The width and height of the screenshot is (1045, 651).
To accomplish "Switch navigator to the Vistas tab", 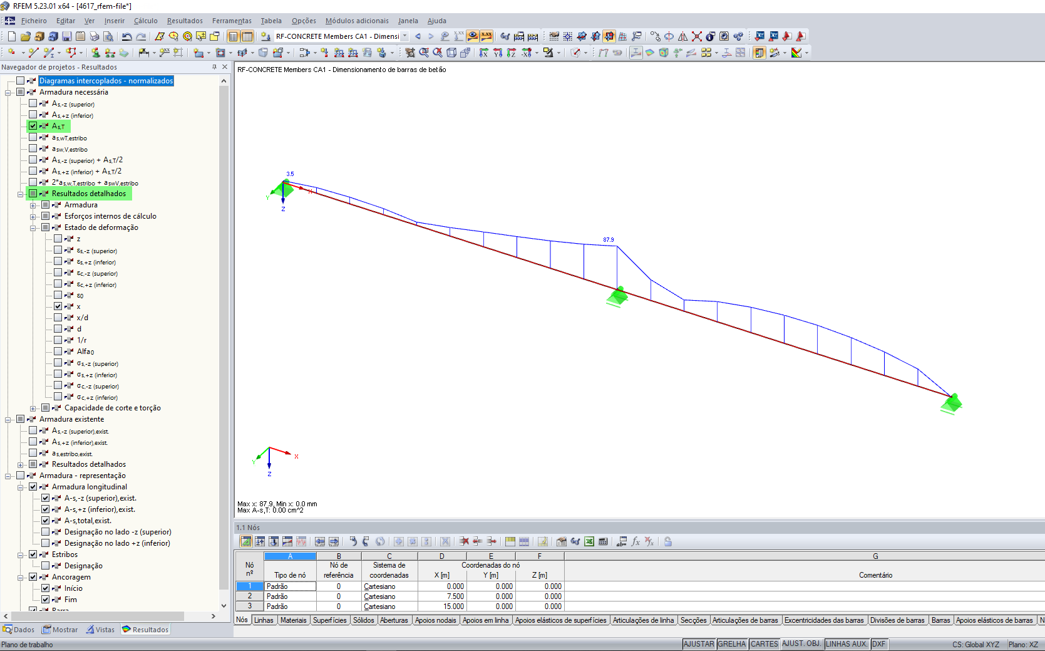I will click(101, 630).
